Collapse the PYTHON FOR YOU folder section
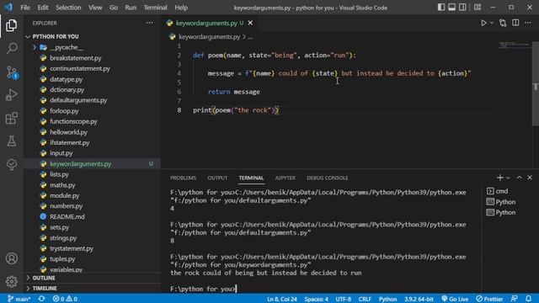The height and width of the screenshot is (303, 539). (56, 36)
